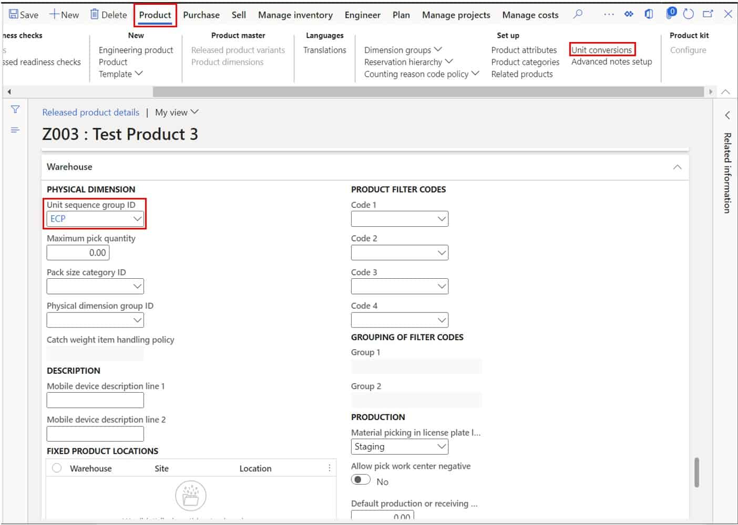This screenshot has width=738, height=525.
Task: Open the notifications bell showing zero
Action: pos(670,14)
